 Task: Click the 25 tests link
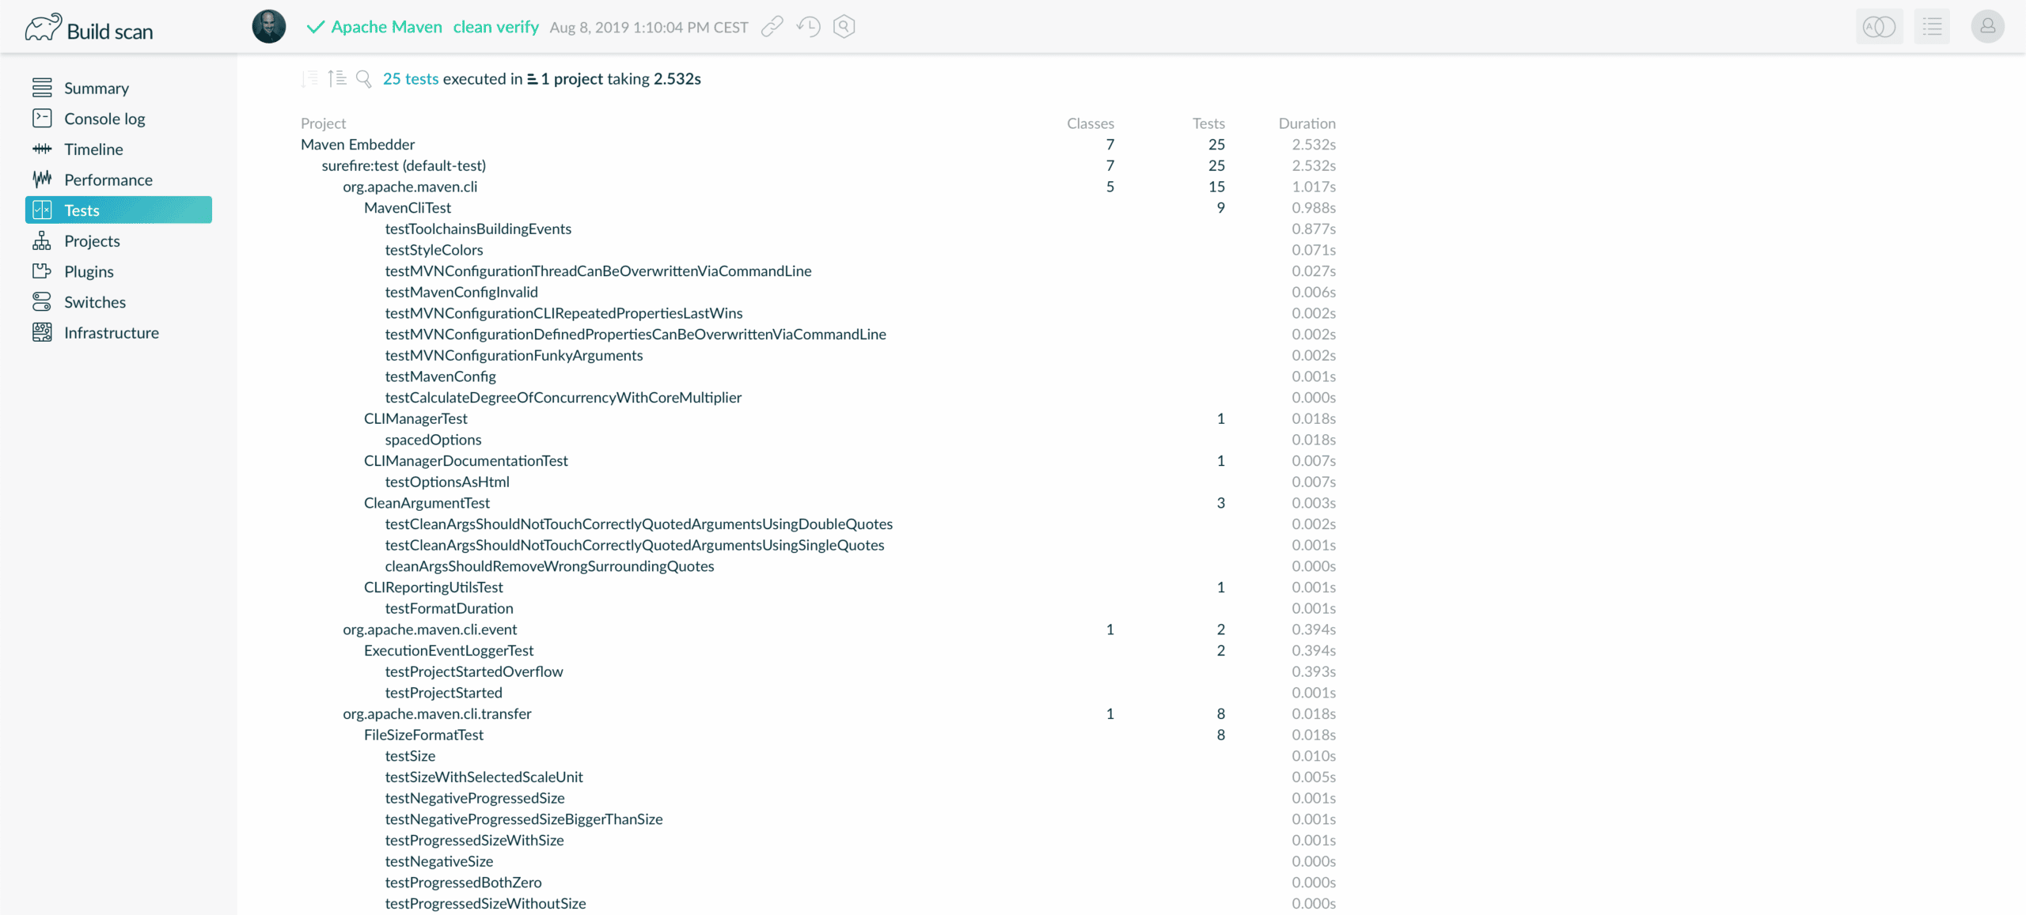tap(411, 78)
